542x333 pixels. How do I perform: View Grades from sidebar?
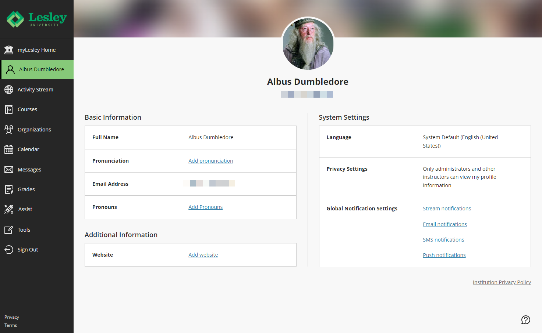pos(37,189)
